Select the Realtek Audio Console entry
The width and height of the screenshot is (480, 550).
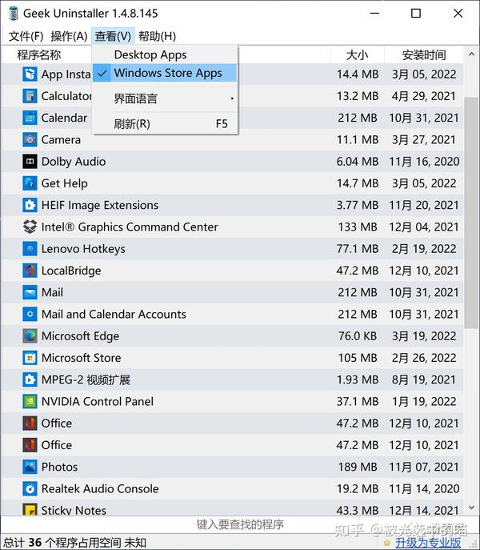(x=100, y=488)
